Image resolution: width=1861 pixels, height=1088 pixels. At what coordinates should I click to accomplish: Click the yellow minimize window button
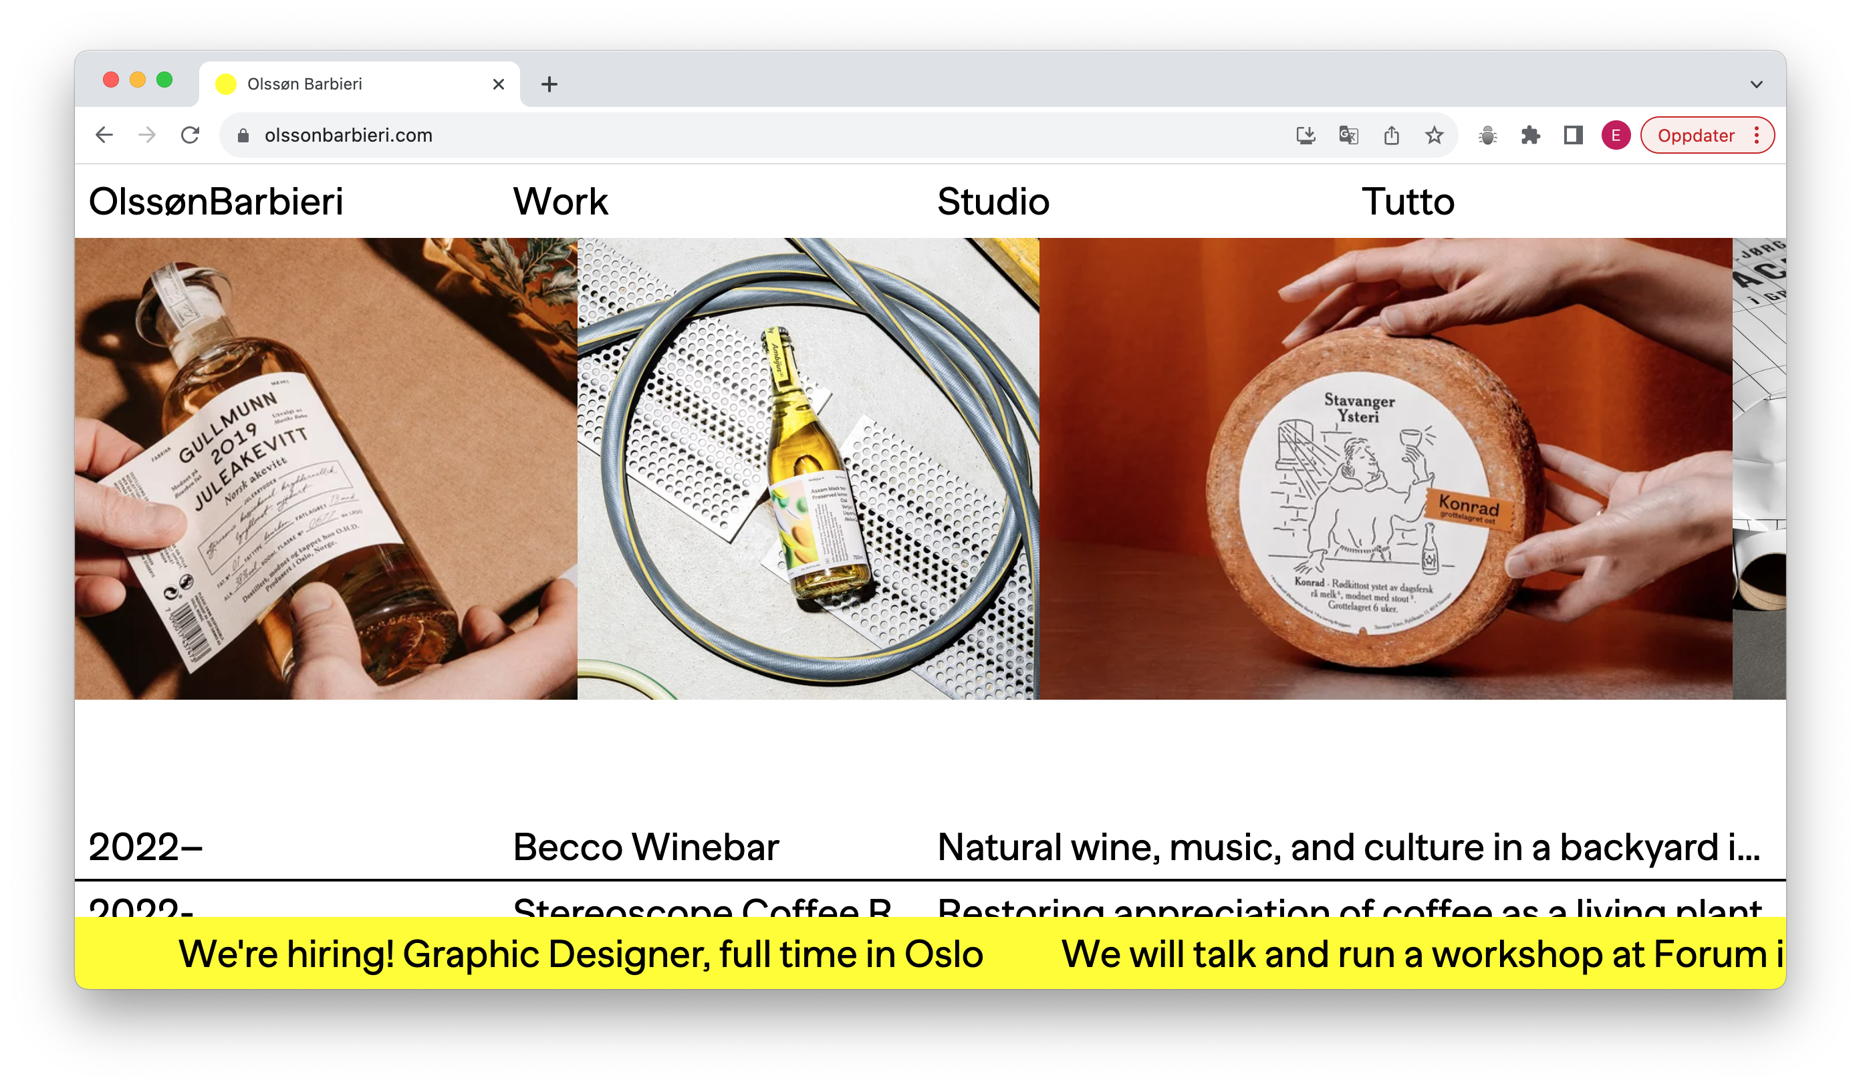click(x=137, y=80)
